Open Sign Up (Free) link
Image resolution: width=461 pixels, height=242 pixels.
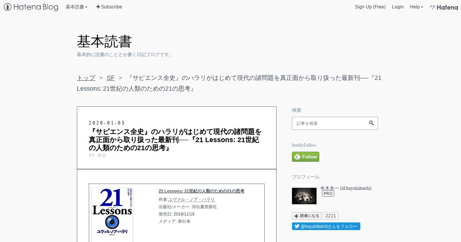[370, 7]
